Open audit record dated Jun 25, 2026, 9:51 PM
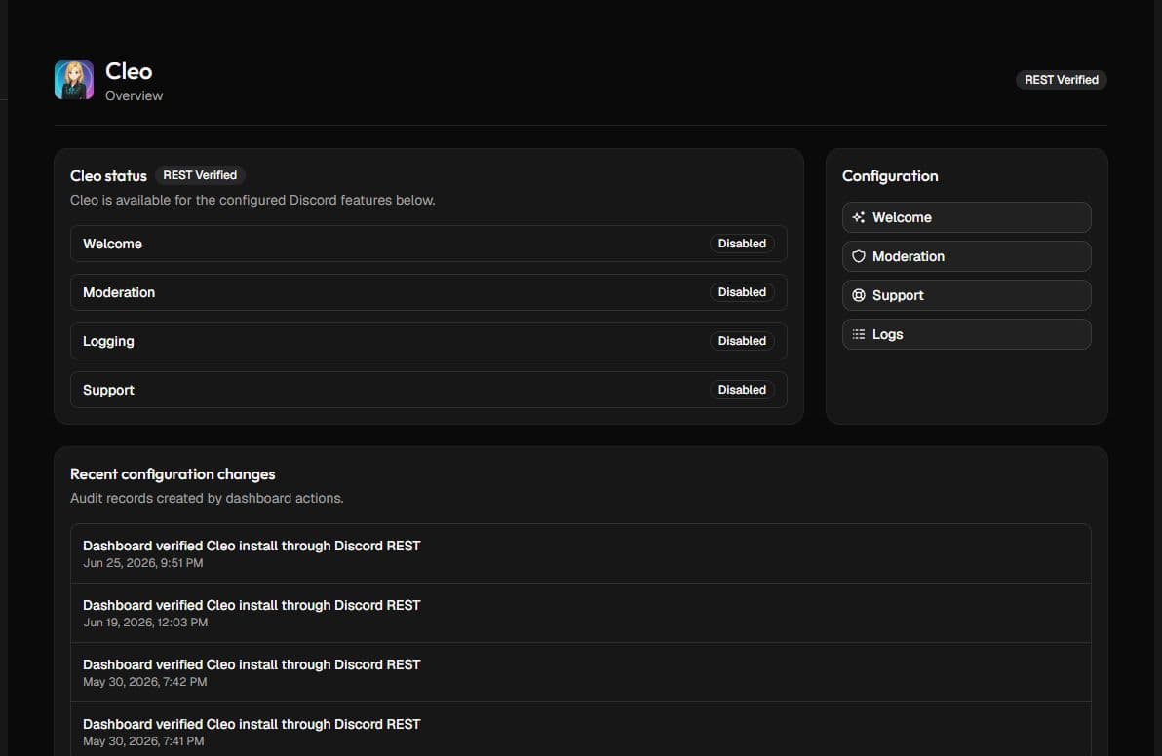The height and width of the screenshot is (756, 1162). pos(580,554)
